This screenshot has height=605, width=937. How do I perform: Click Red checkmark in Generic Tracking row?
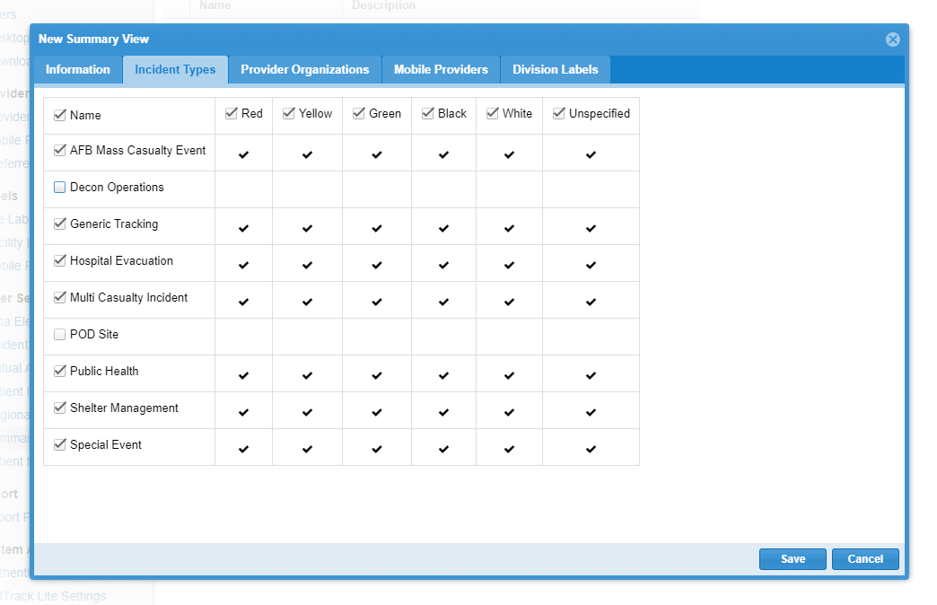[x=243, y=228]
